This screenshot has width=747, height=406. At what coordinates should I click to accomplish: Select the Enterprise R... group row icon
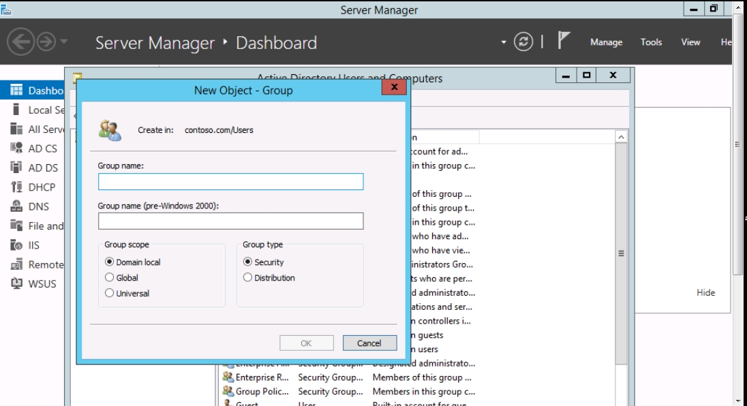228,377
